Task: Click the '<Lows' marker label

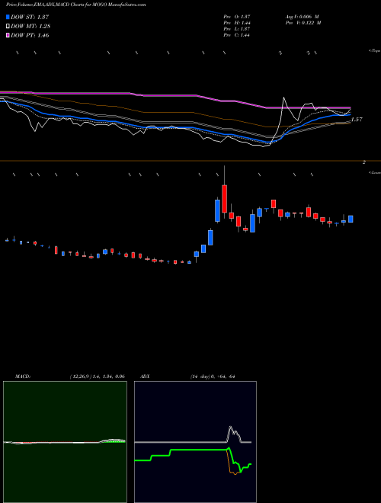Action: 375,172
